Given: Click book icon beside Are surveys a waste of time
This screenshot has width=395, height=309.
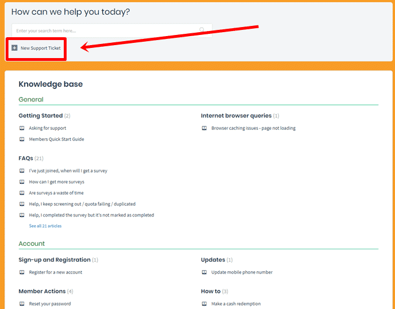Looking at the screenshot, I should point(22,193).
